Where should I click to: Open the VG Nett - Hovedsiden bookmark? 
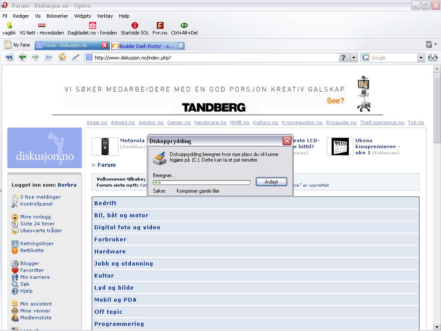click(x=42, y=29)
